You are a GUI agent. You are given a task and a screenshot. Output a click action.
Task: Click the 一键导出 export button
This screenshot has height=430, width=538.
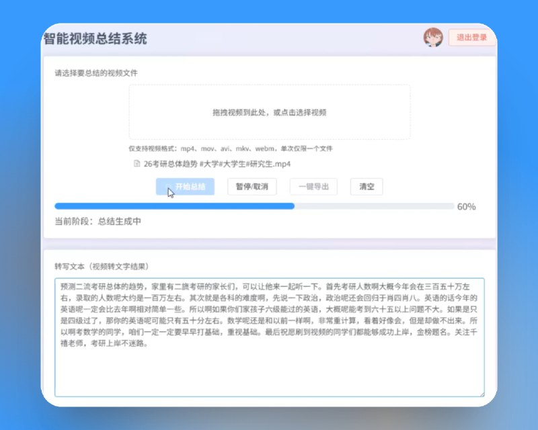[x=313, y=187]
